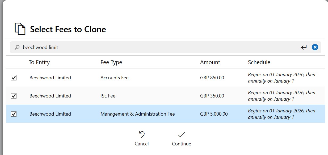The width and height of the screenshot is (328, 155).
Task: Click the enter arrow icon in the search bar
Action: (x=304, y=47)
